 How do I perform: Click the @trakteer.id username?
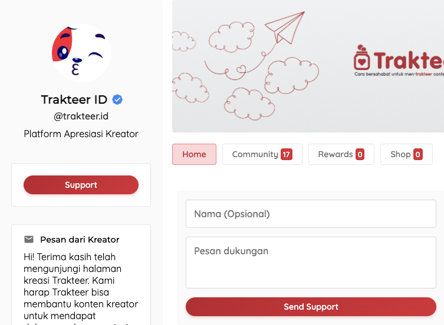tap(81, 116)
